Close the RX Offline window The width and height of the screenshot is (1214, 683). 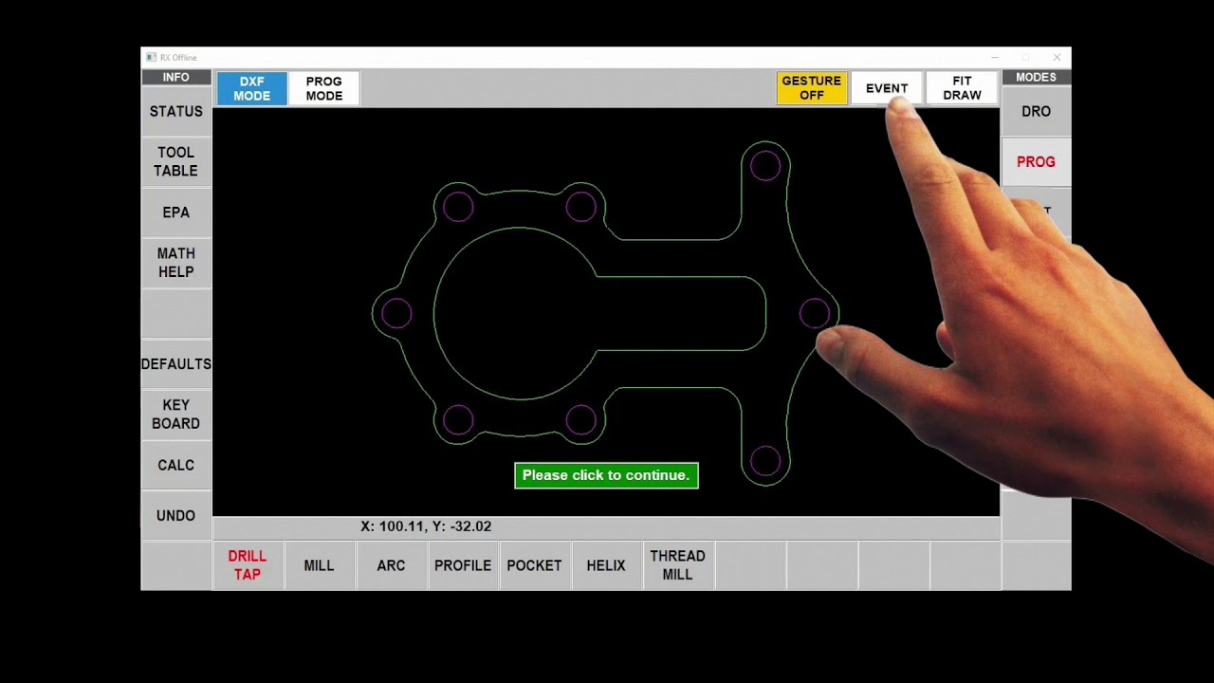1057,58
